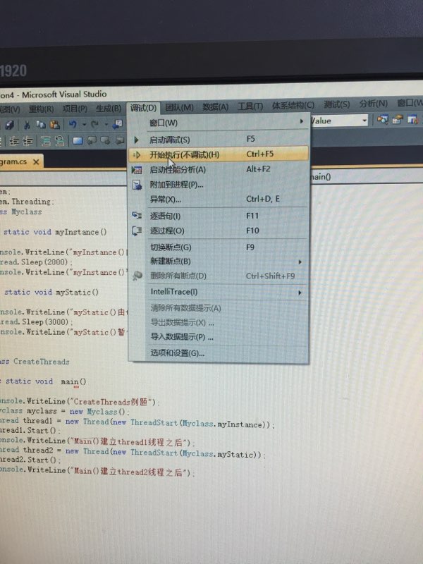Select 逐过程(O) step over entry
423x564 pixels.
[x=219, y=231]
